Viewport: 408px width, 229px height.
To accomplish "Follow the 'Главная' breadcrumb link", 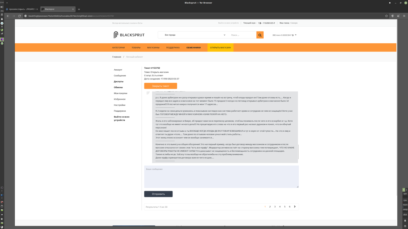I will click(117, 57).
